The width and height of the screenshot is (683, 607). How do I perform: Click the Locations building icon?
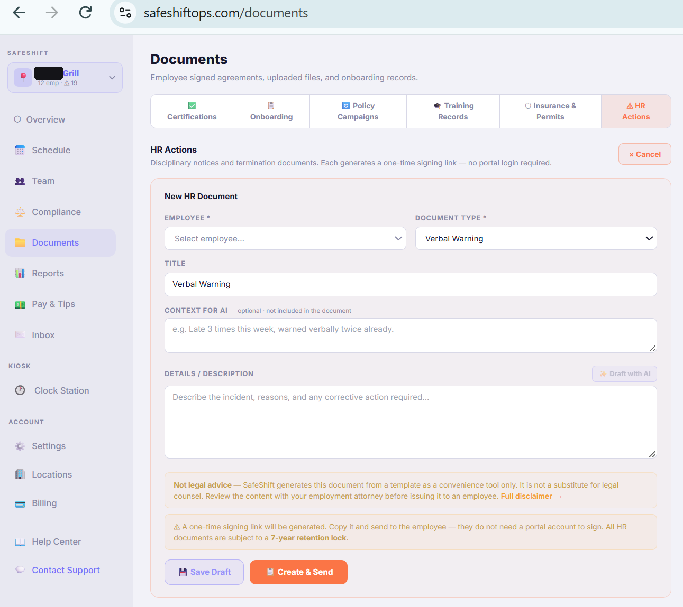[x=20, y=474]
